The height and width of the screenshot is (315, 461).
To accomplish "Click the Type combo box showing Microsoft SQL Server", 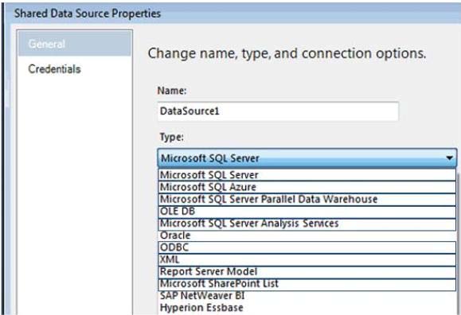I will coord(307,158).
